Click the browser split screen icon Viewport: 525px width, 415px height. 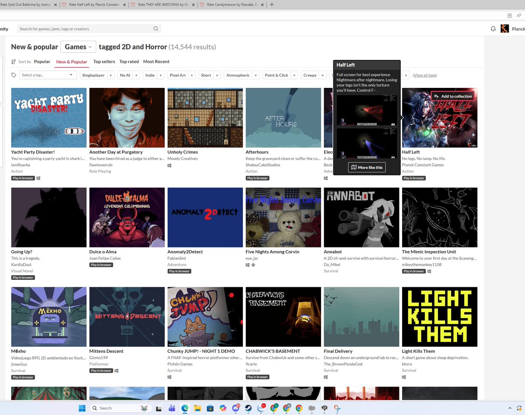(510, 15)
